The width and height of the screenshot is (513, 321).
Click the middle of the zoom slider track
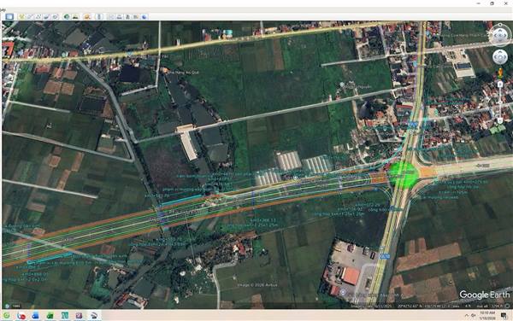click(x=500, y=102)
